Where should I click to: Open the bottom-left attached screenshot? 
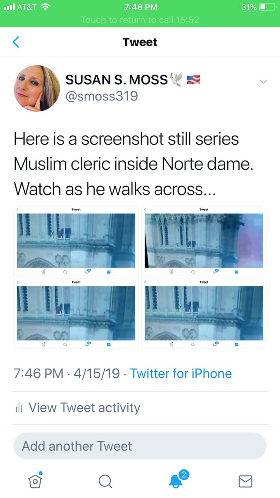pyautogui.click(x=76, y=314)
